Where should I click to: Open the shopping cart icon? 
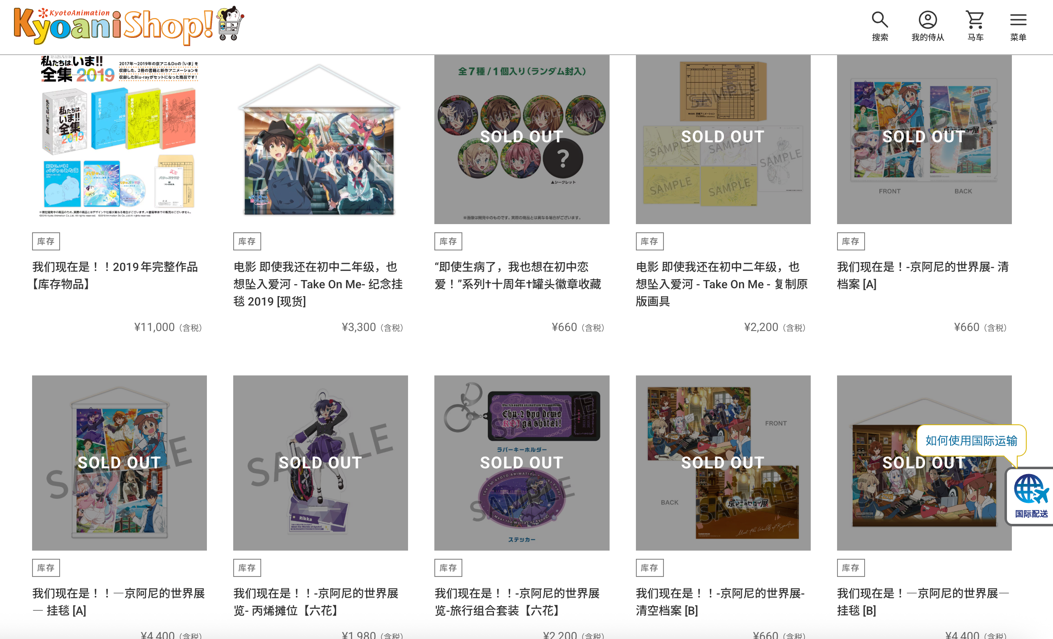point(975,20)
